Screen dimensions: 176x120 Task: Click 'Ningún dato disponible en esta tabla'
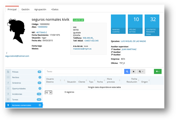[104, 87]
